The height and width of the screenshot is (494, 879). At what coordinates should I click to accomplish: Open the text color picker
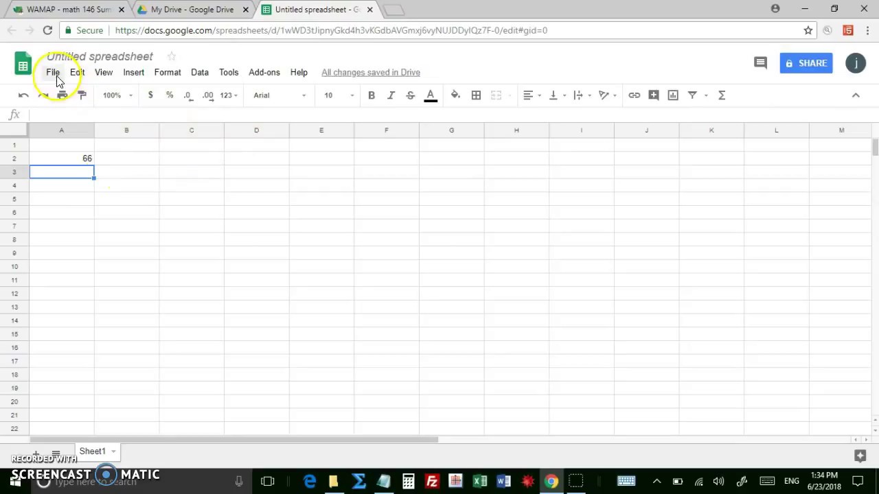(431, 95)
